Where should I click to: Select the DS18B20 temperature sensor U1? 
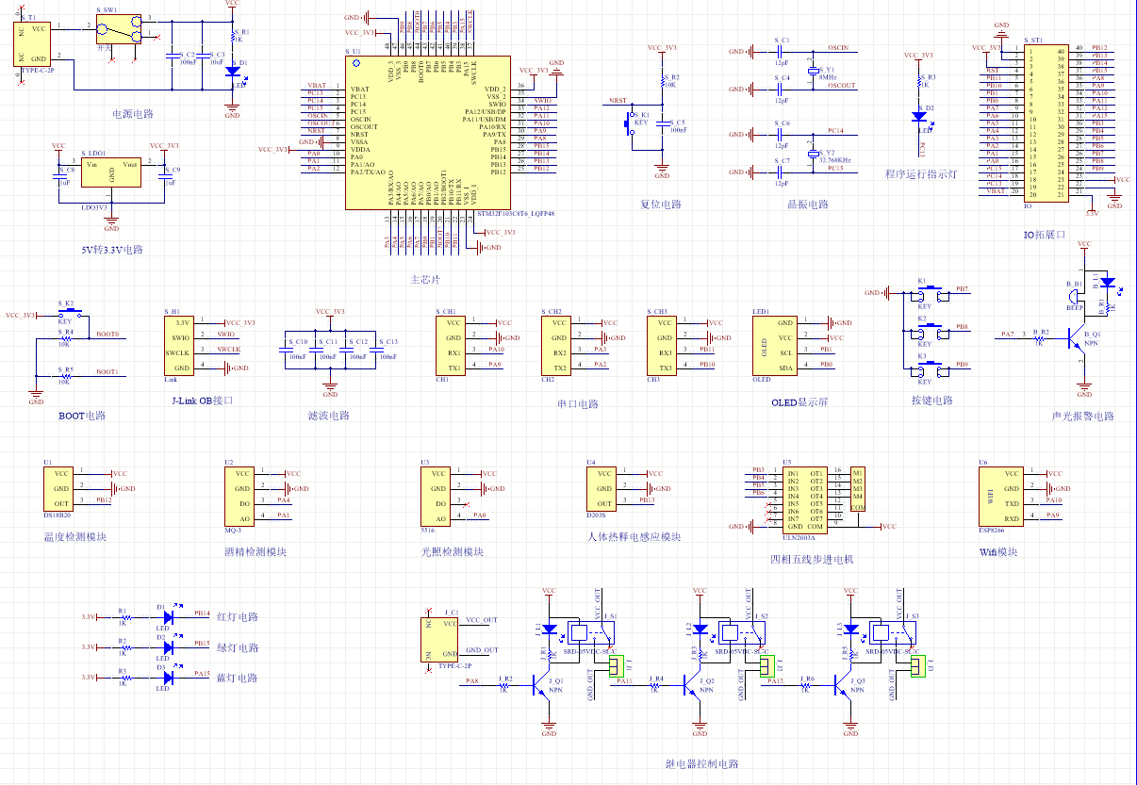(x=58, y=489)
